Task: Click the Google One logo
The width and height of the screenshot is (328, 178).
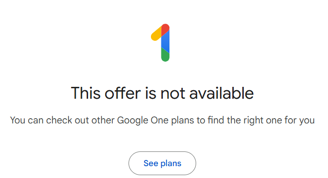Action: pos(160,43)
